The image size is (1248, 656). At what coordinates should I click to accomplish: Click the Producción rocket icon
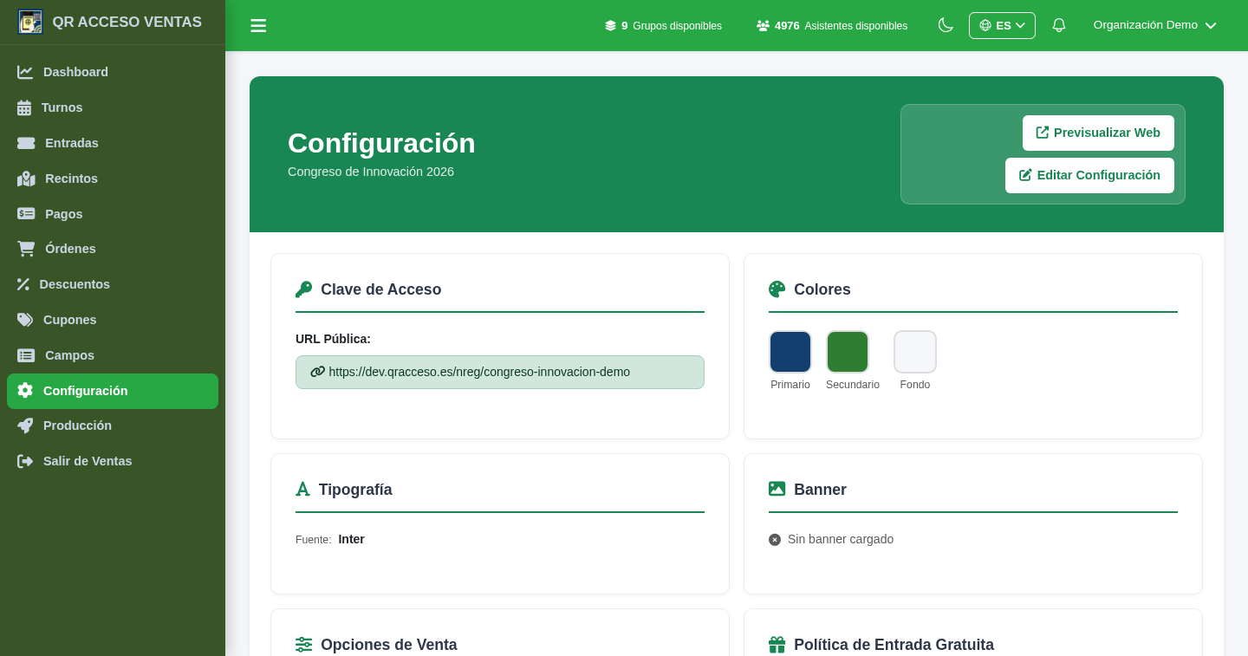[25, 425]
